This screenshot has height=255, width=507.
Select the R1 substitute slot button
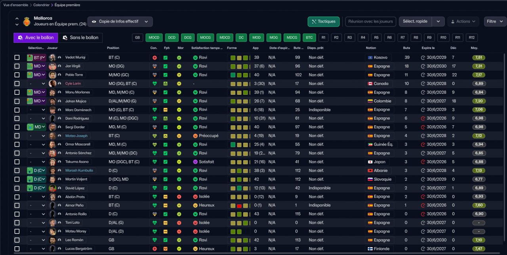pos(323,38)
